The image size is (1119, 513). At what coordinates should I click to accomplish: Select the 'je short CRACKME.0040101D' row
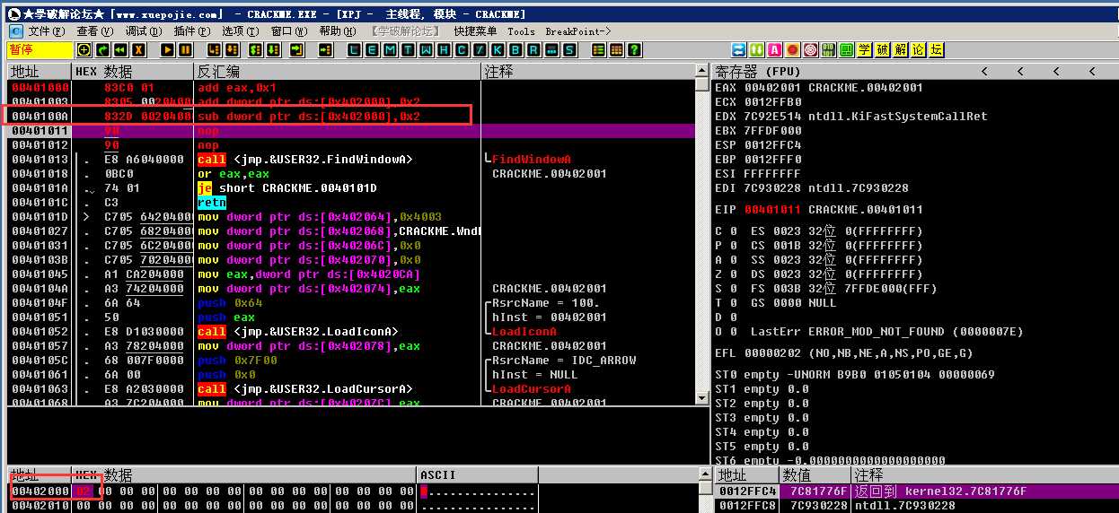tap(351, 188)
